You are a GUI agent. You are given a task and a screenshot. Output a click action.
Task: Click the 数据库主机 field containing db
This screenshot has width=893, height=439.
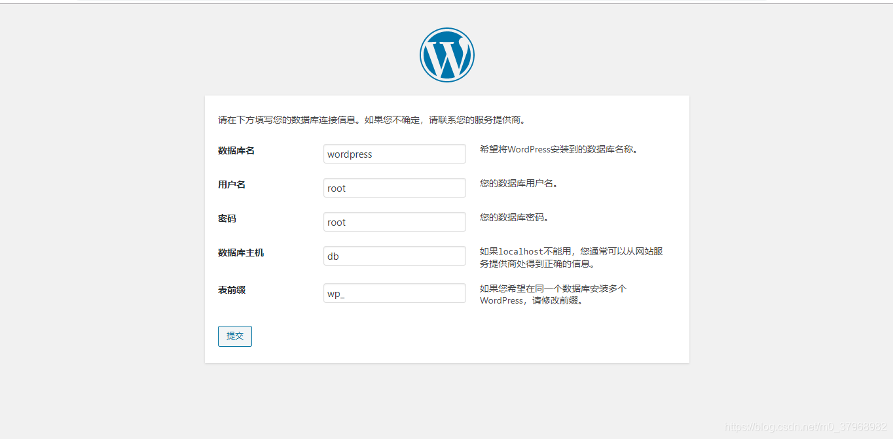pos(395,256)
